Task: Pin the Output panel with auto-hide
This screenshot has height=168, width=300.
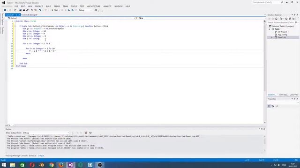Action: (262, 129)
